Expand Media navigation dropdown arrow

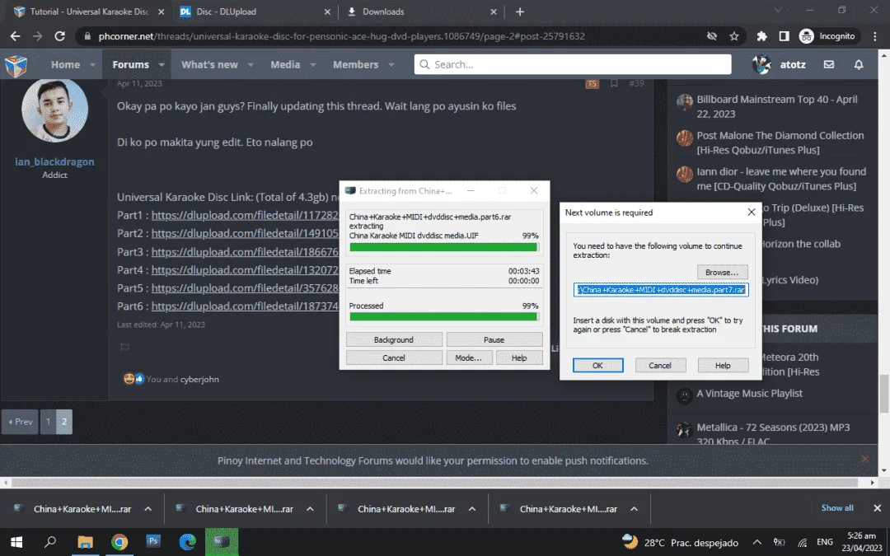pyautogui.click(x=313, y=65)
